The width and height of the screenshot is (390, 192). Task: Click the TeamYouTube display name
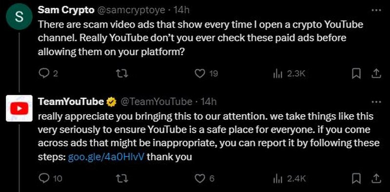[x=71, y=102]
